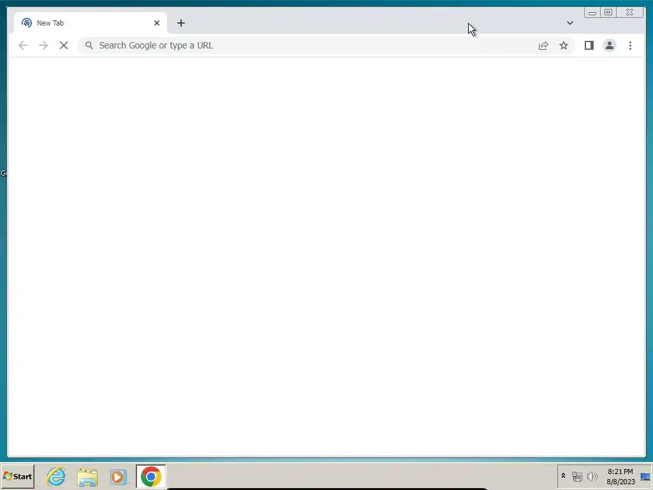Bookmark this tab with star icon
This screenshot has height=490, width=653.
564,45
